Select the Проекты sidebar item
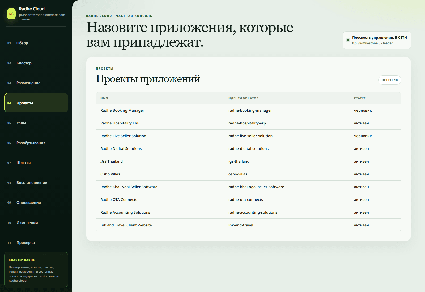The height and width of the screenshot is (292, 425). (36, 103)
